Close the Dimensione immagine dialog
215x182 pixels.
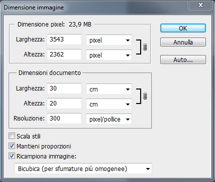[x=200, y=5]
